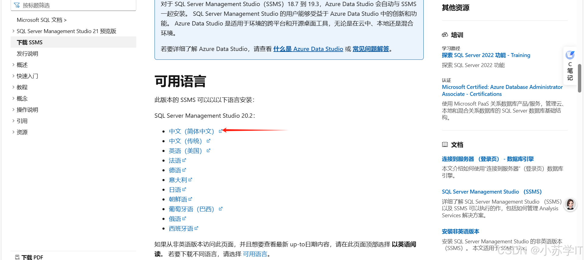Download the 法语 version
Screen dimensions: 584x260
[x=175, y=160]
